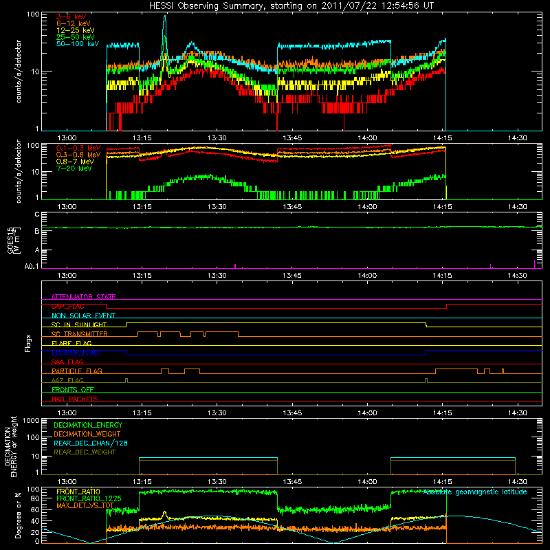Click the 'ECLIPSE_FLAG' label
The width and height of the screenshot is (550, 550).
(x=75, y=353)
